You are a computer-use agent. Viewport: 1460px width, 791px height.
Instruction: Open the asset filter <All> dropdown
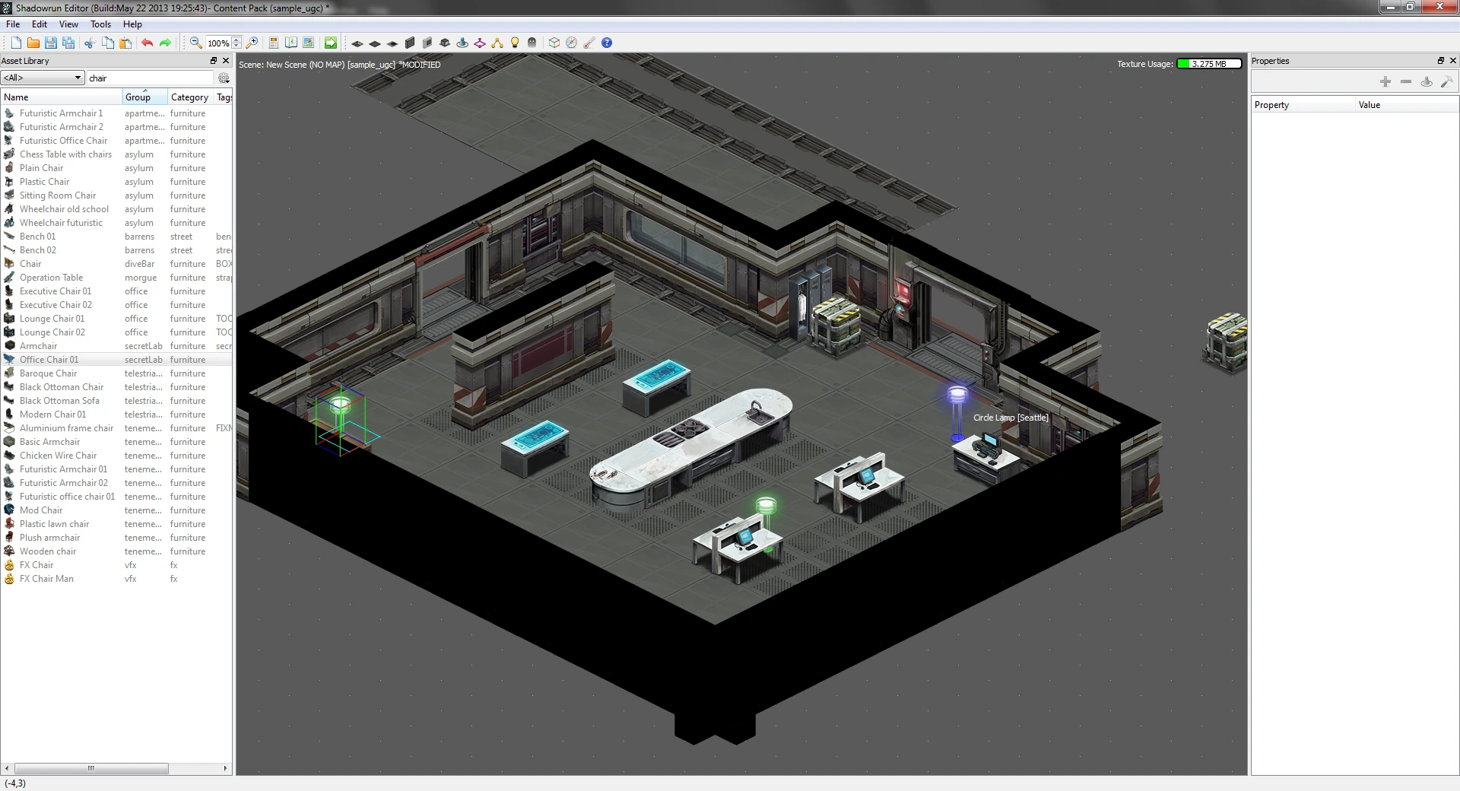pyautogui.click(x=42, y=78)
